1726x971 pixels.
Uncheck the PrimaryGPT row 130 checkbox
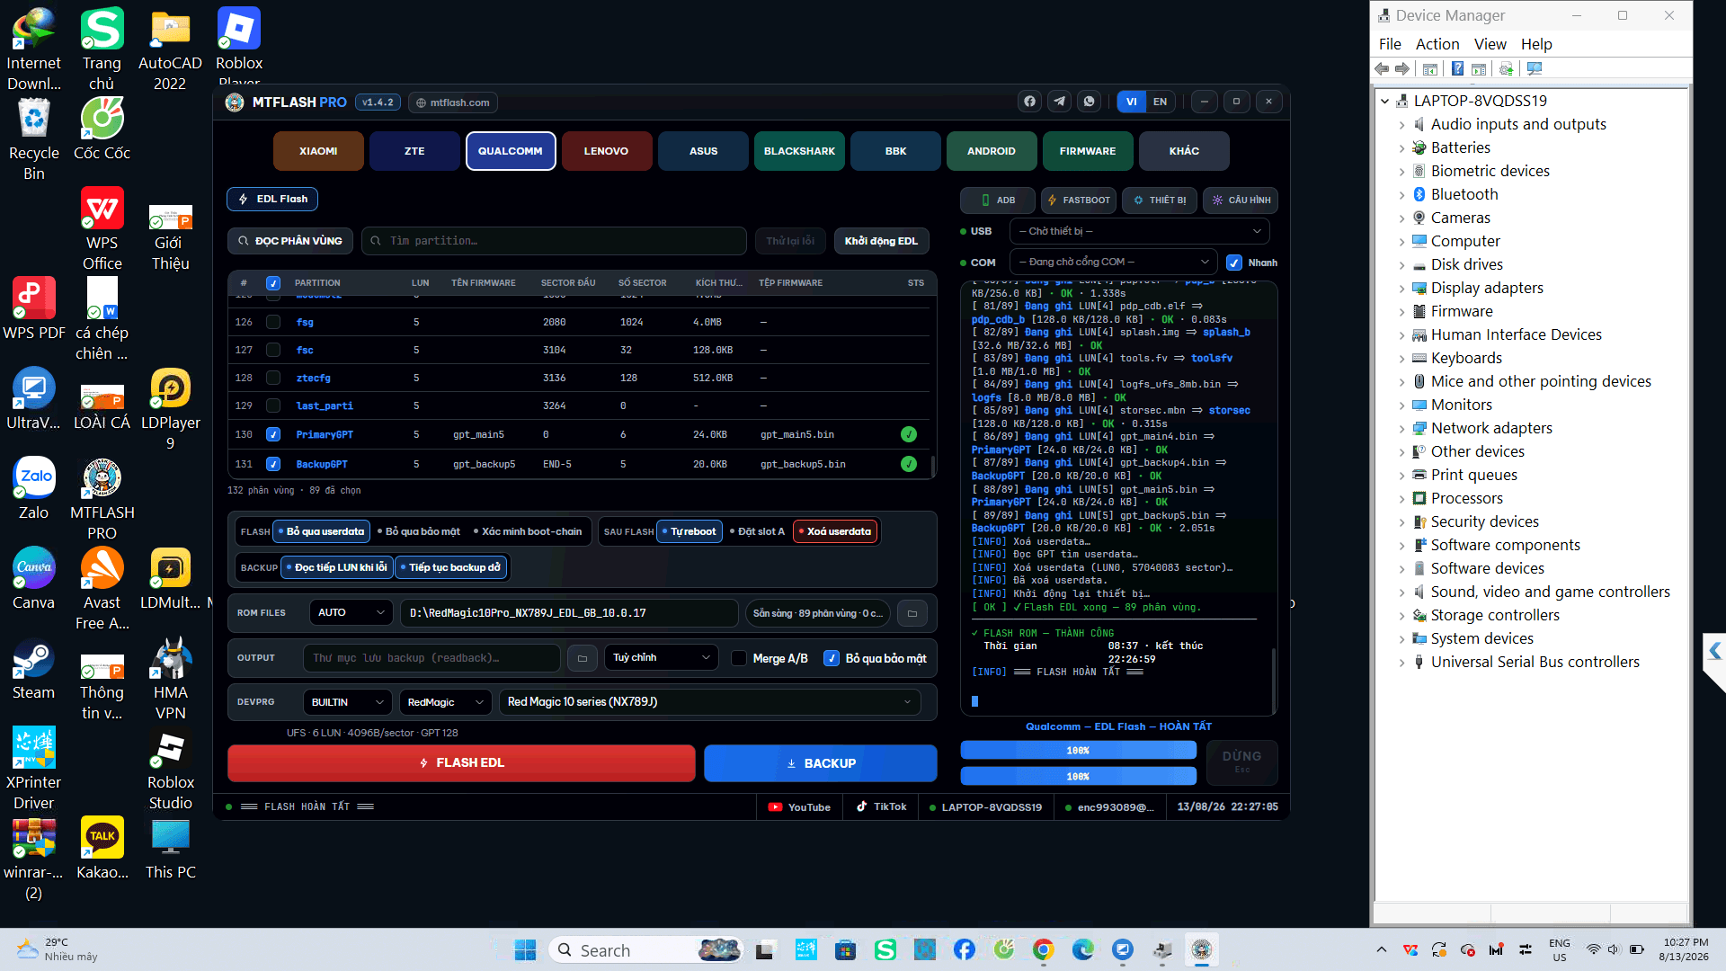273,435
